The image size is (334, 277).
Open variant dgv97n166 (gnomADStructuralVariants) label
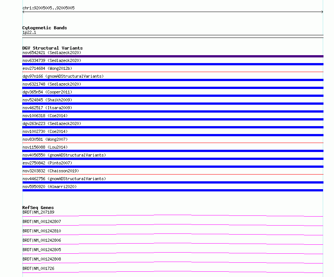[x=63, y=76]
